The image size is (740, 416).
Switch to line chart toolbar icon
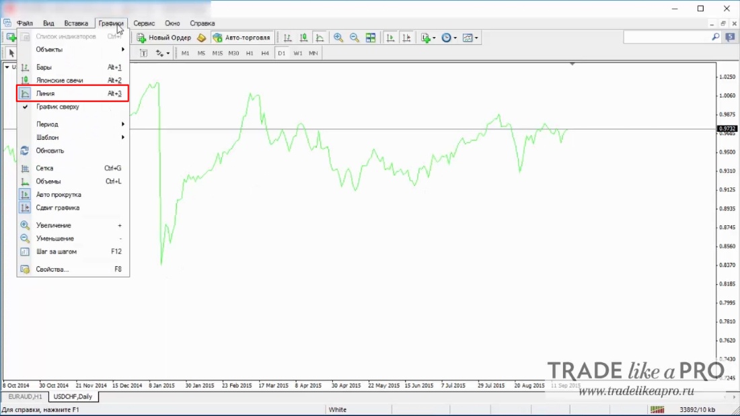[x=320, y=38]
